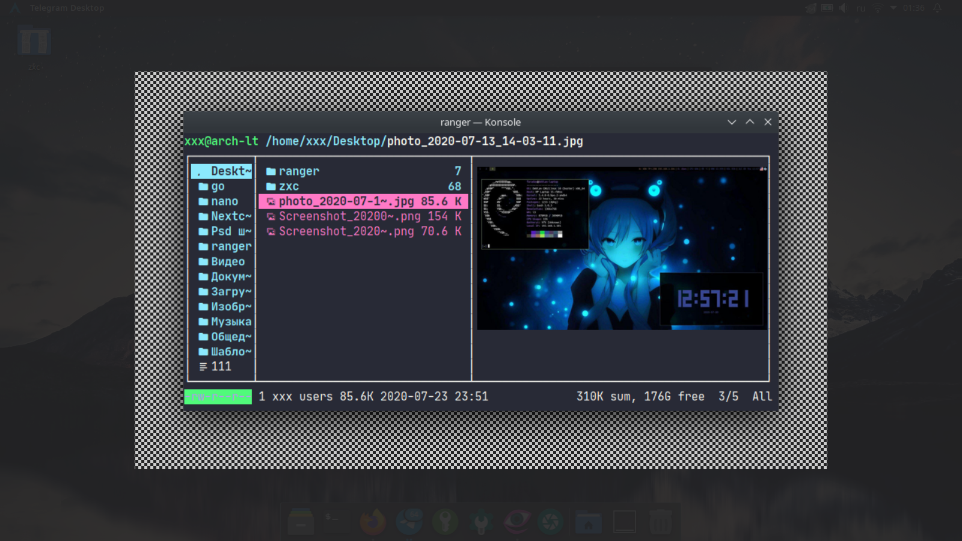This screenshot has height=541, width=962.
Task: Click the Изобр~ folder icon
Action: (203, 307)
